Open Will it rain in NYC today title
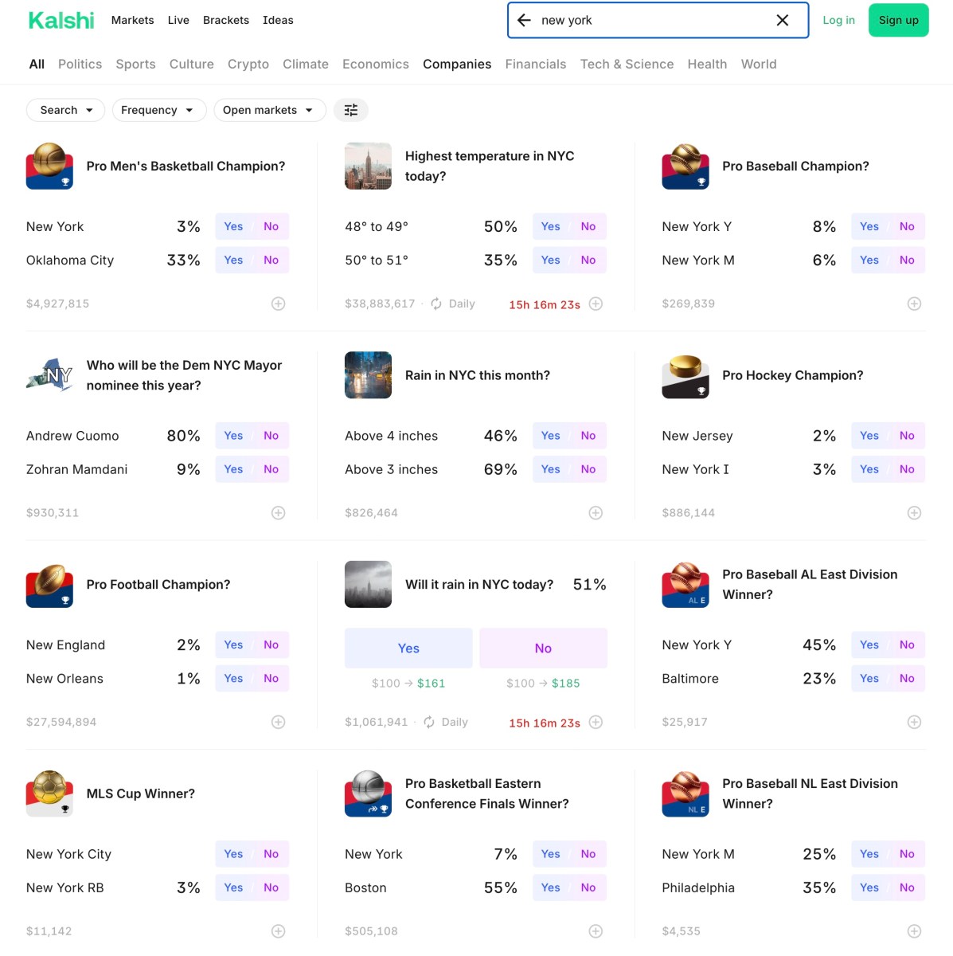This screenshot has width=953, height=956. (479, 585)
